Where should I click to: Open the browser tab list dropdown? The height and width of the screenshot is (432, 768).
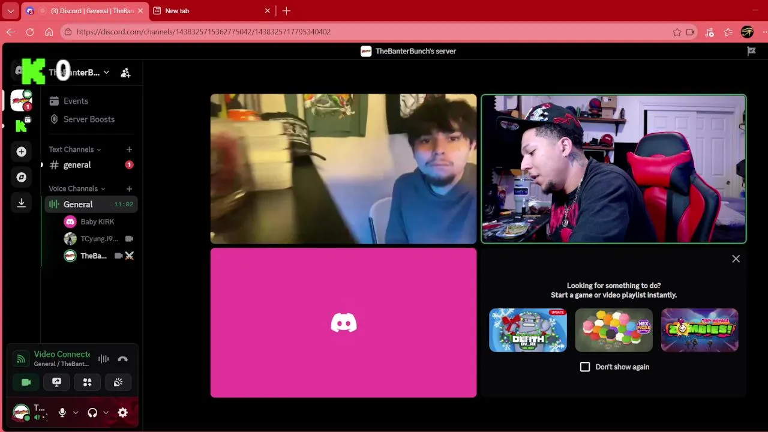pyautogui.click(x=11, y=11)
